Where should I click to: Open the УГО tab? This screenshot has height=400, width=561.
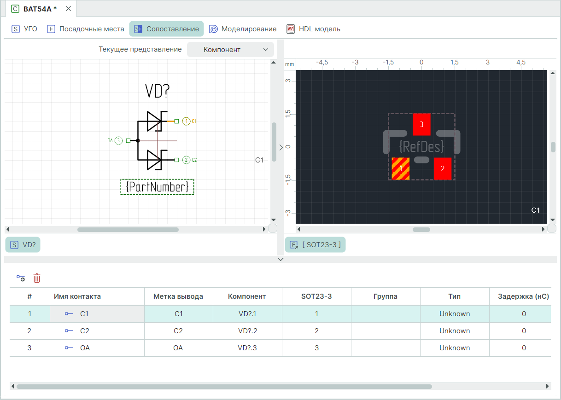pos(25,29)
